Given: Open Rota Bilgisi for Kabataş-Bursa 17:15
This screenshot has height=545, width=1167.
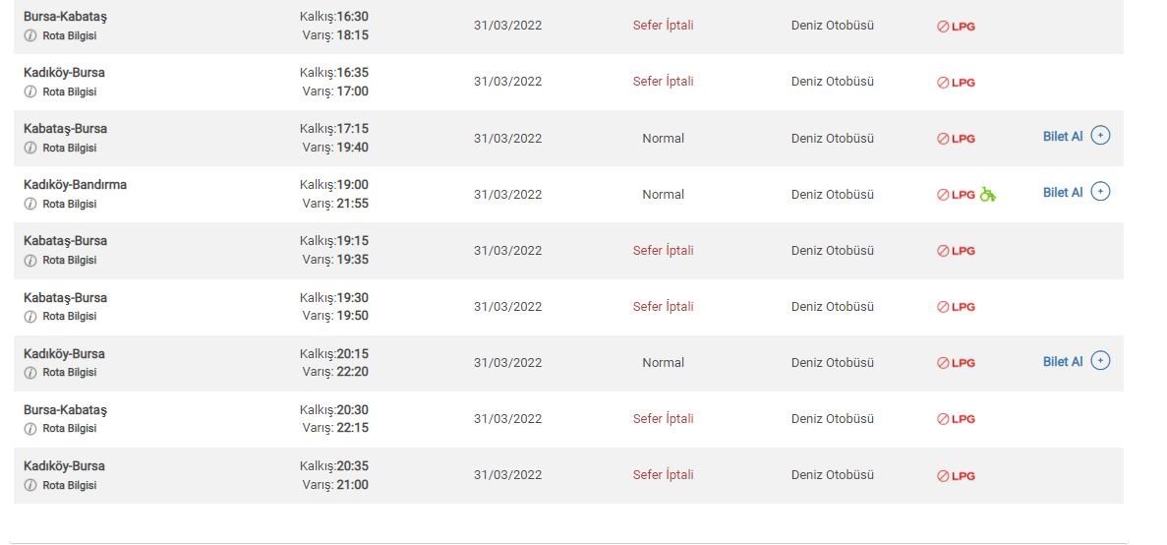Looking at the screenshot, I should coord(69,149).
